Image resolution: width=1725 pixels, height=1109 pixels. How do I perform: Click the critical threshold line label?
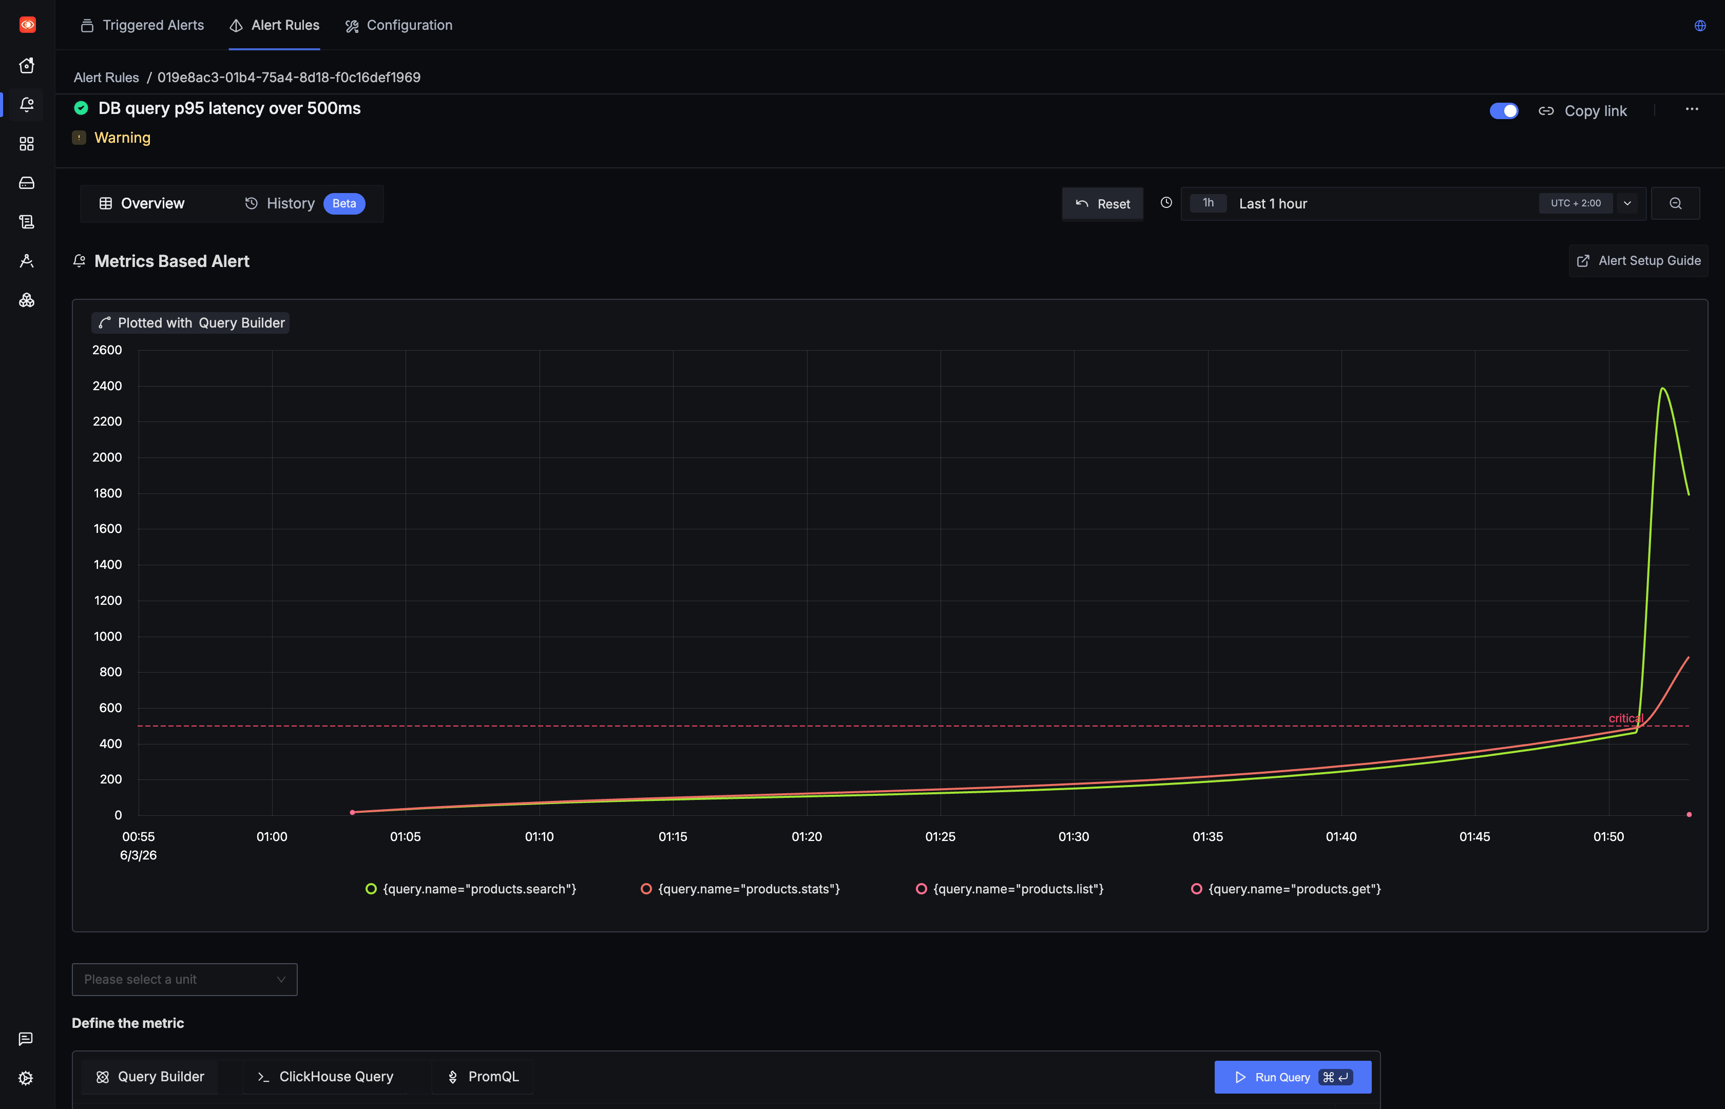coord(1625,718)
